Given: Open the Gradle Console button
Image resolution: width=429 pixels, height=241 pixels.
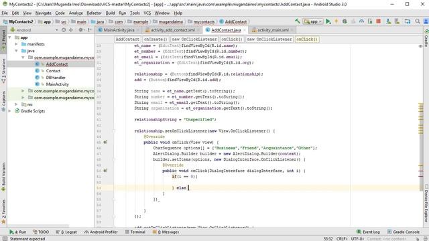Looking at the screenshot, I should click(404, 232).
